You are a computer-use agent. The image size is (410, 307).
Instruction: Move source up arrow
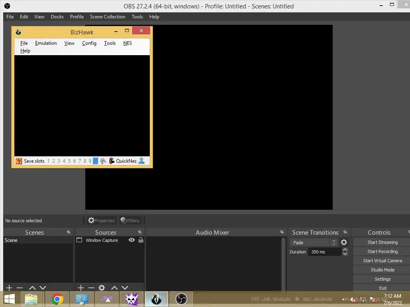point(114,288)
